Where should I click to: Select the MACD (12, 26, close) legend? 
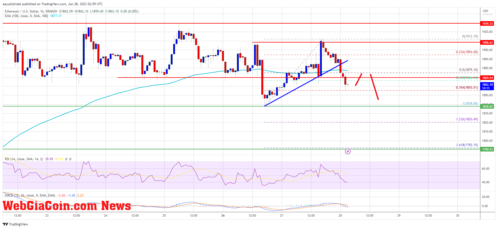click(x=30, y=195)
